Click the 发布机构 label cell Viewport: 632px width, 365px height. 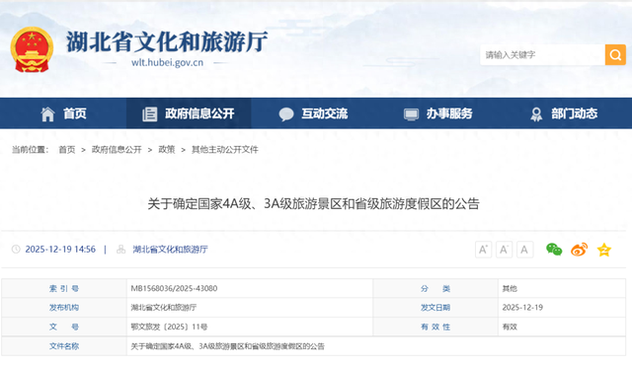click(x=64, y=308)
